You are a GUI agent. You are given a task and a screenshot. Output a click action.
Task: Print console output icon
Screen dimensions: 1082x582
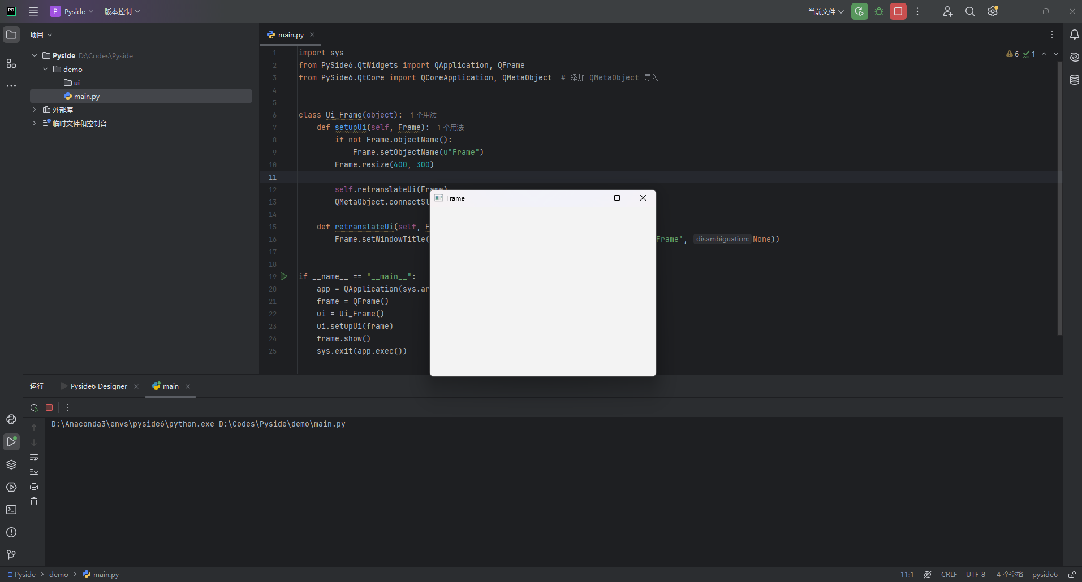[34, 487]
